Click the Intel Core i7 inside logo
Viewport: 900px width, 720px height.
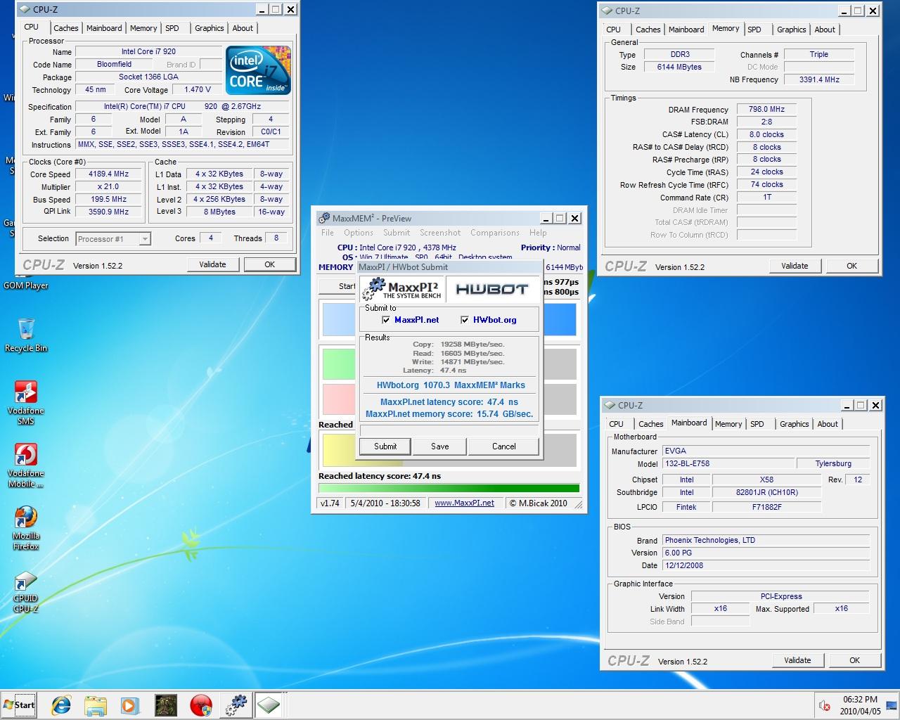(x=258, y=70)
